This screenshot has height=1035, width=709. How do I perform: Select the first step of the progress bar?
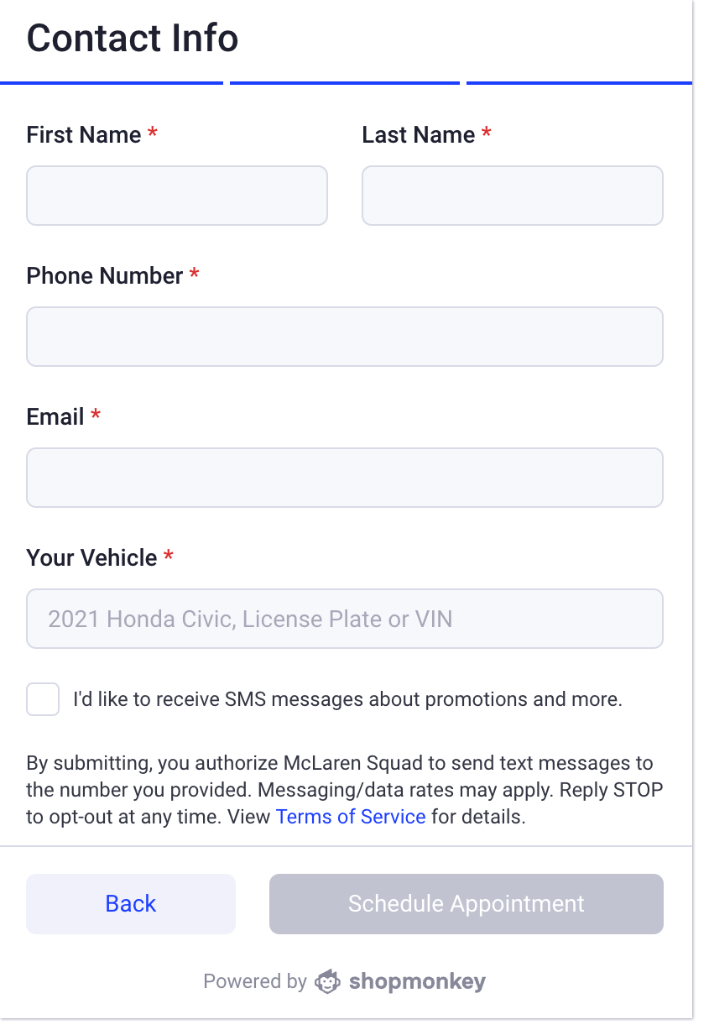click(112, 82)
